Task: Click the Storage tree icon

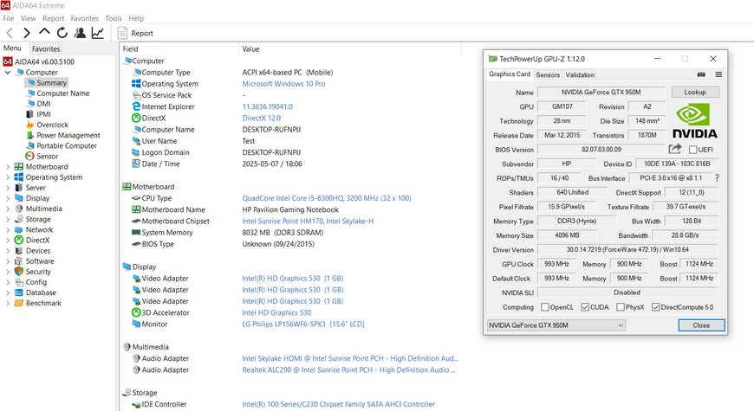Action: point(19,219)
